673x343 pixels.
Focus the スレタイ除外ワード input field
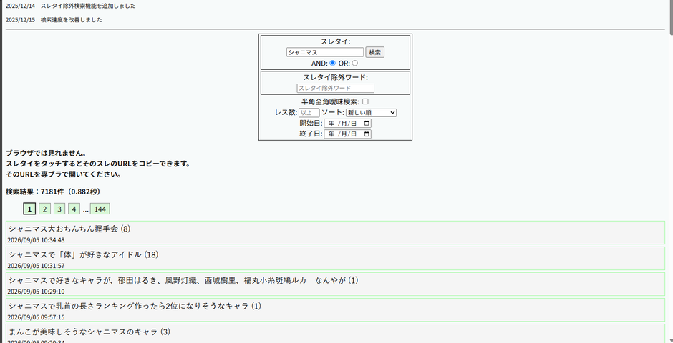click(335, 88)
